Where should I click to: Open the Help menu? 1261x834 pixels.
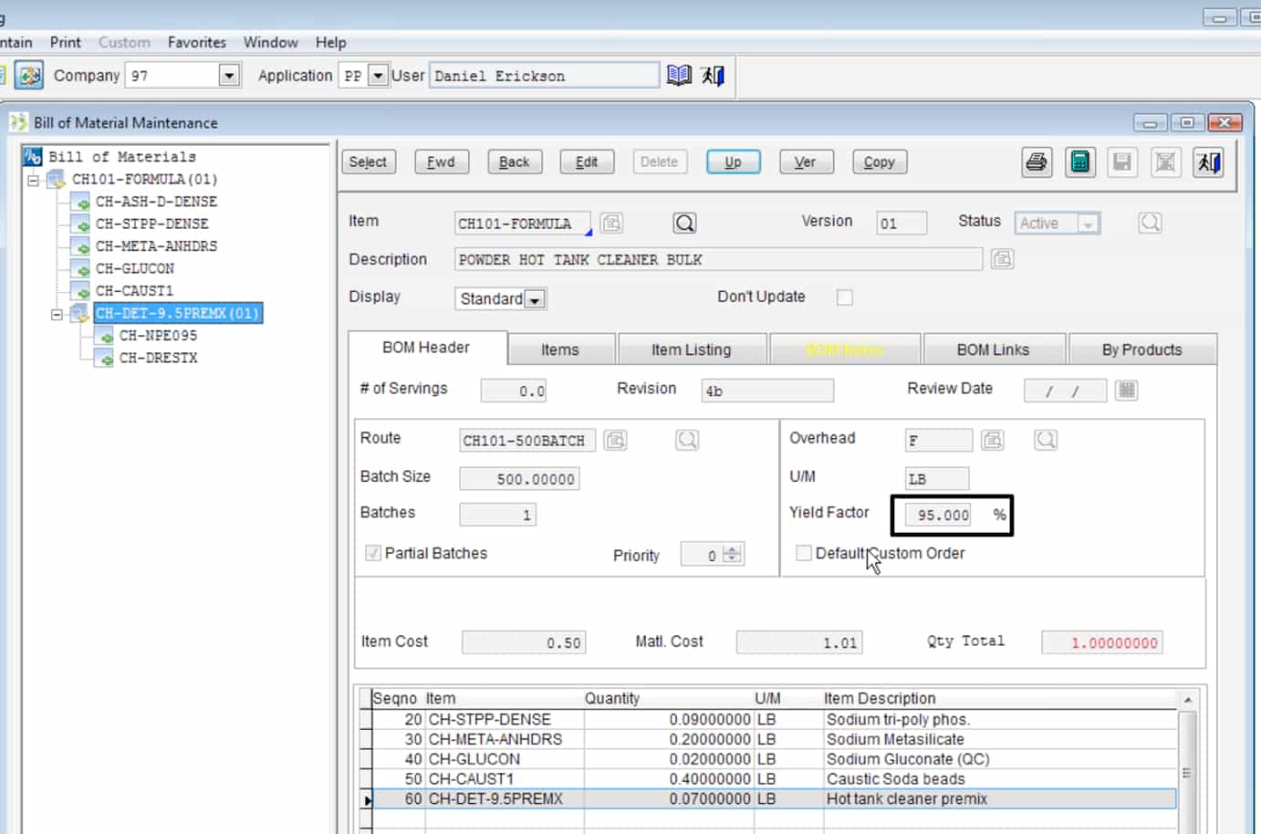click(x=331, y=42)
